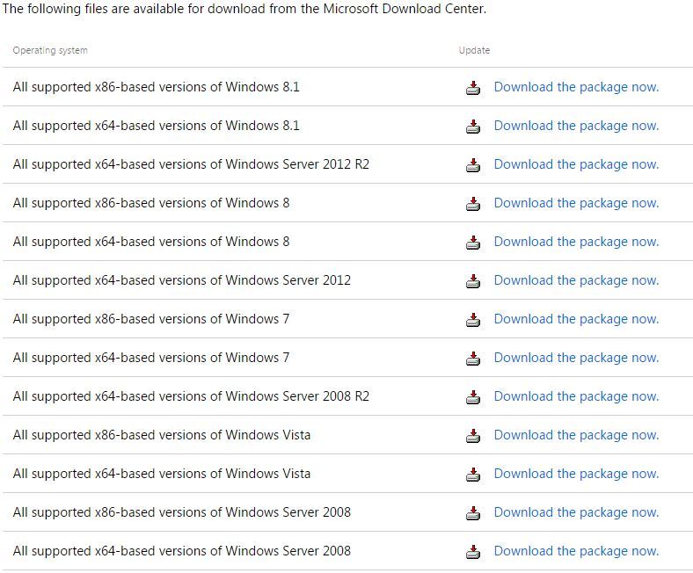Screen dimensions: 693x573
Task: Click download icon for Windows Server 2008 R2
Action: click(473, 397)
